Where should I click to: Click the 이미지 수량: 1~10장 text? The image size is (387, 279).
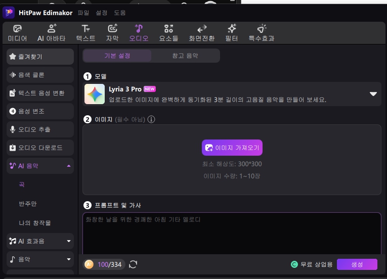(x=232, y=176)
